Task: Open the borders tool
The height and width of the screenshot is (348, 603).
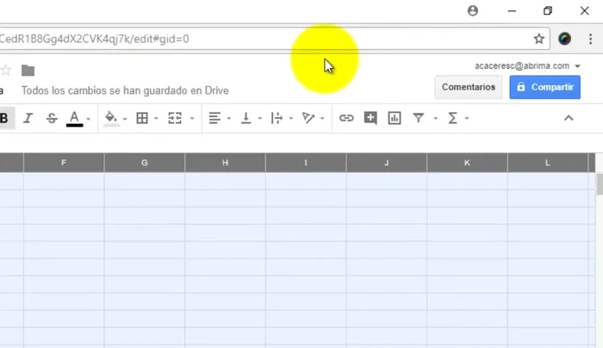Action: pyautogui.click(x=142, y=118)
